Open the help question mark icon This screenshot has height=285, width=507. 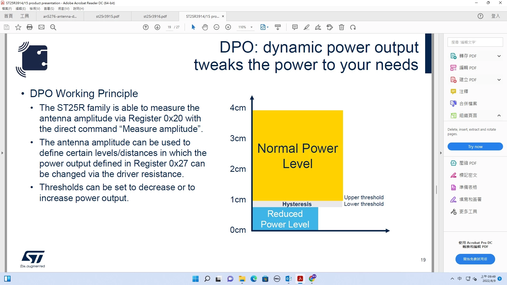point(480,16)
